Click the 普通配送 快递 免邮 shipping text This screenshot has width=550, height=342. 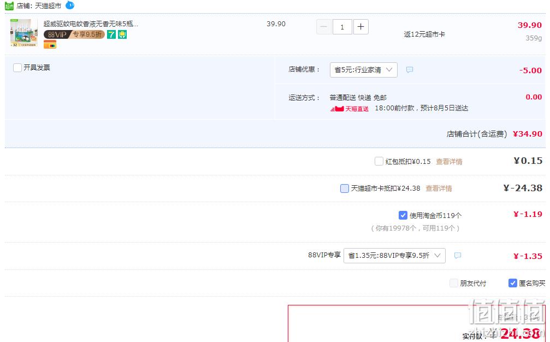tap(358, 97)
